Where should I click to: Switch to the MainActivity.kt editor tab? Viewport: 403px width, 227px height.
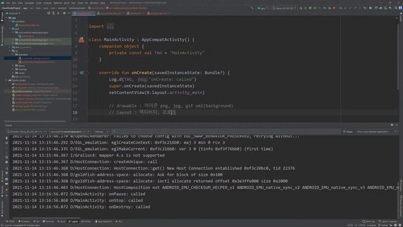point(84,13)
